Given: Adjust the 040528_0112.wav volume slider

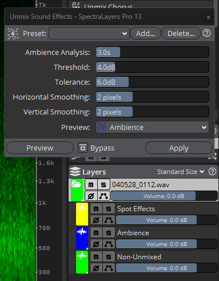Looking at the screenshot, I should tap(164, 196).
